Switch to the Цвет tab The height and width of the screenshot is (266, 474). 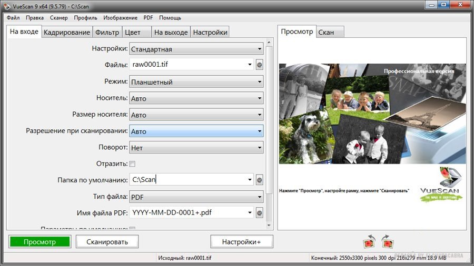pos(136,32)
